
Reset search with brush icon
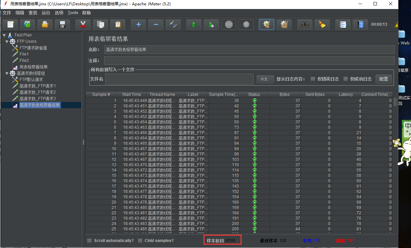point(322,24)
